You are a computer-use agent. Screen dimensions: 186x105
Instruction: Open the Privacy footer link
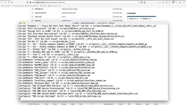click(x=55, y=104)
